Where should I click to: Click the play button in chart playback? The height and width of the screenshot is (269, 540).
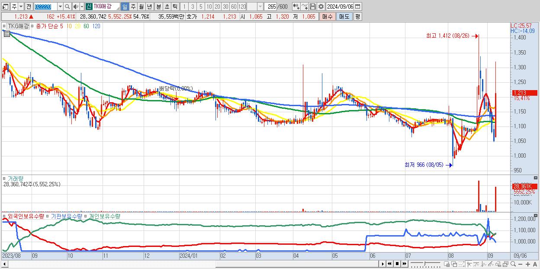[383, 264]
